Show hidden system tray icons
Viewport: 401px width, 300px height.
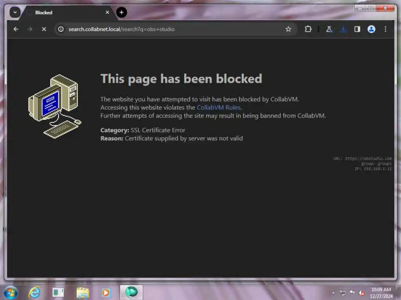[x=333, y=293]
